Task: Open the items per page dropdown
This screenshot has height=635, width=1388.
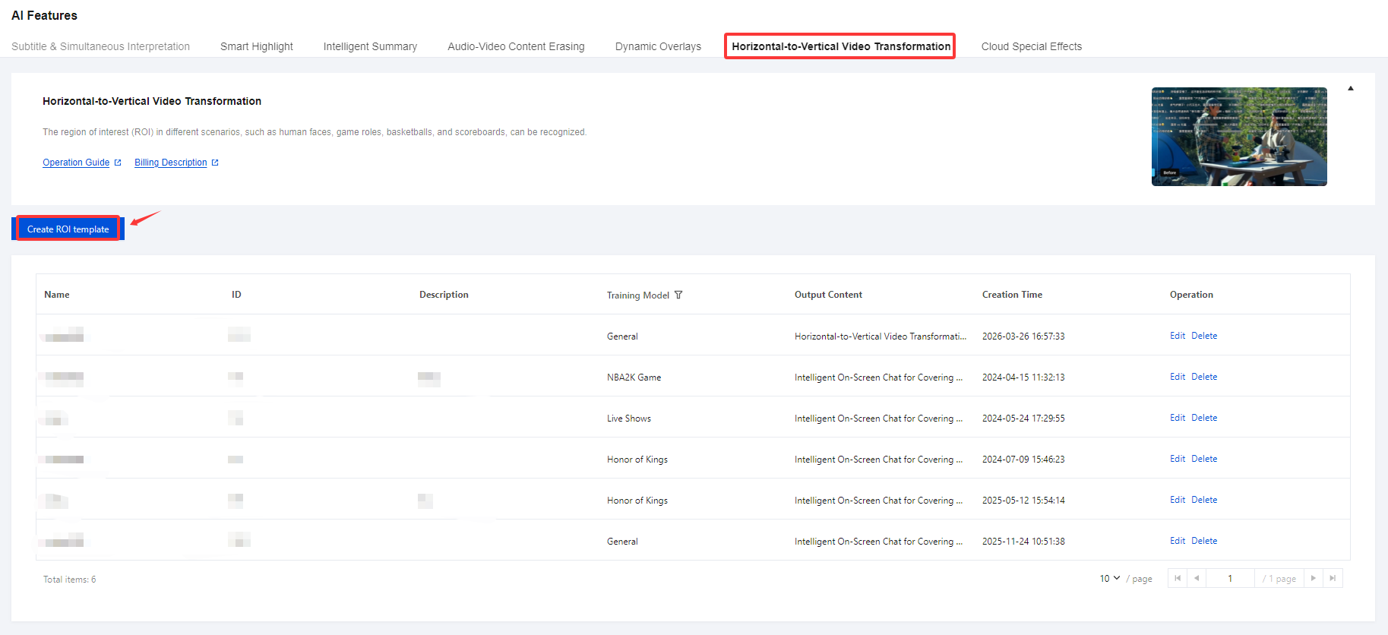Action: click(x=1109, y=579)
